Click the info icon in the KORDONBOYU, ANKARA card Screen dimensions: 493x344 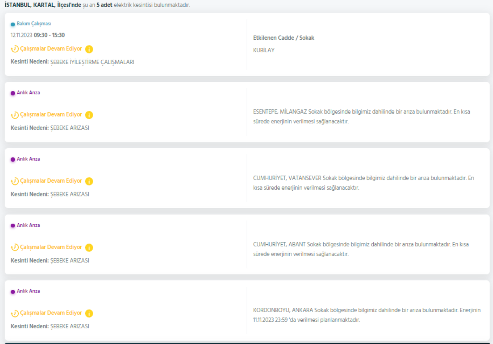click(89, 313)
